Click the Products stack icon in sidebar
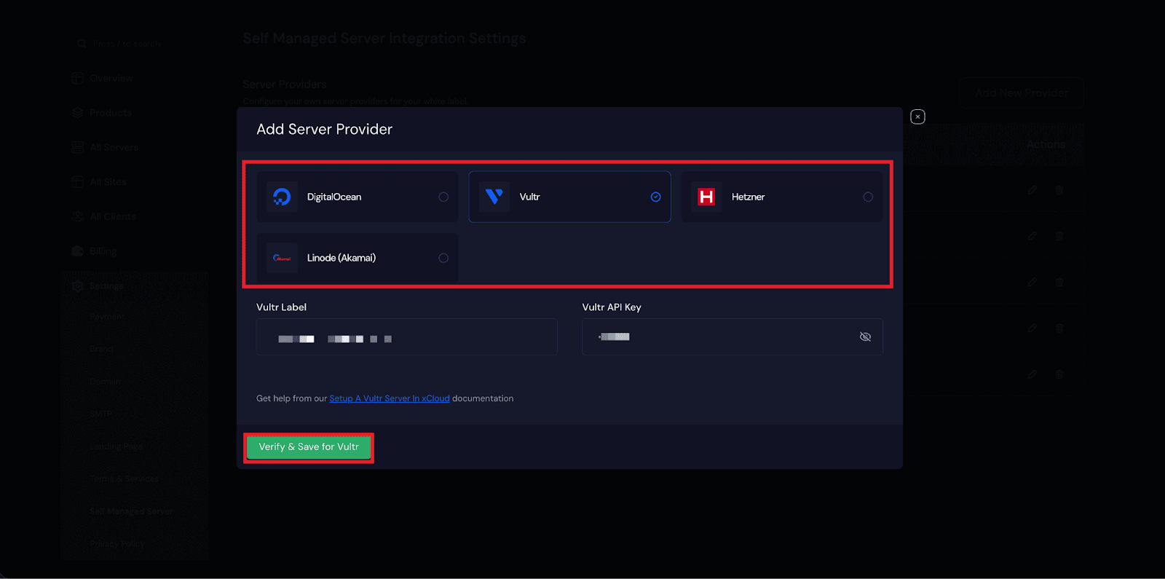The width and height of the screenshot is (1165, 579). point(78,113)
